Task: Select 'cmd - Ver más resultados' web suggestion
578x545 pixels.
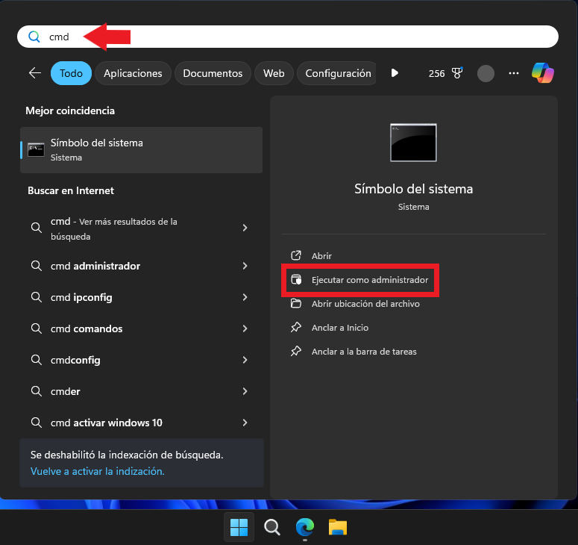Action: click(141, 228)
